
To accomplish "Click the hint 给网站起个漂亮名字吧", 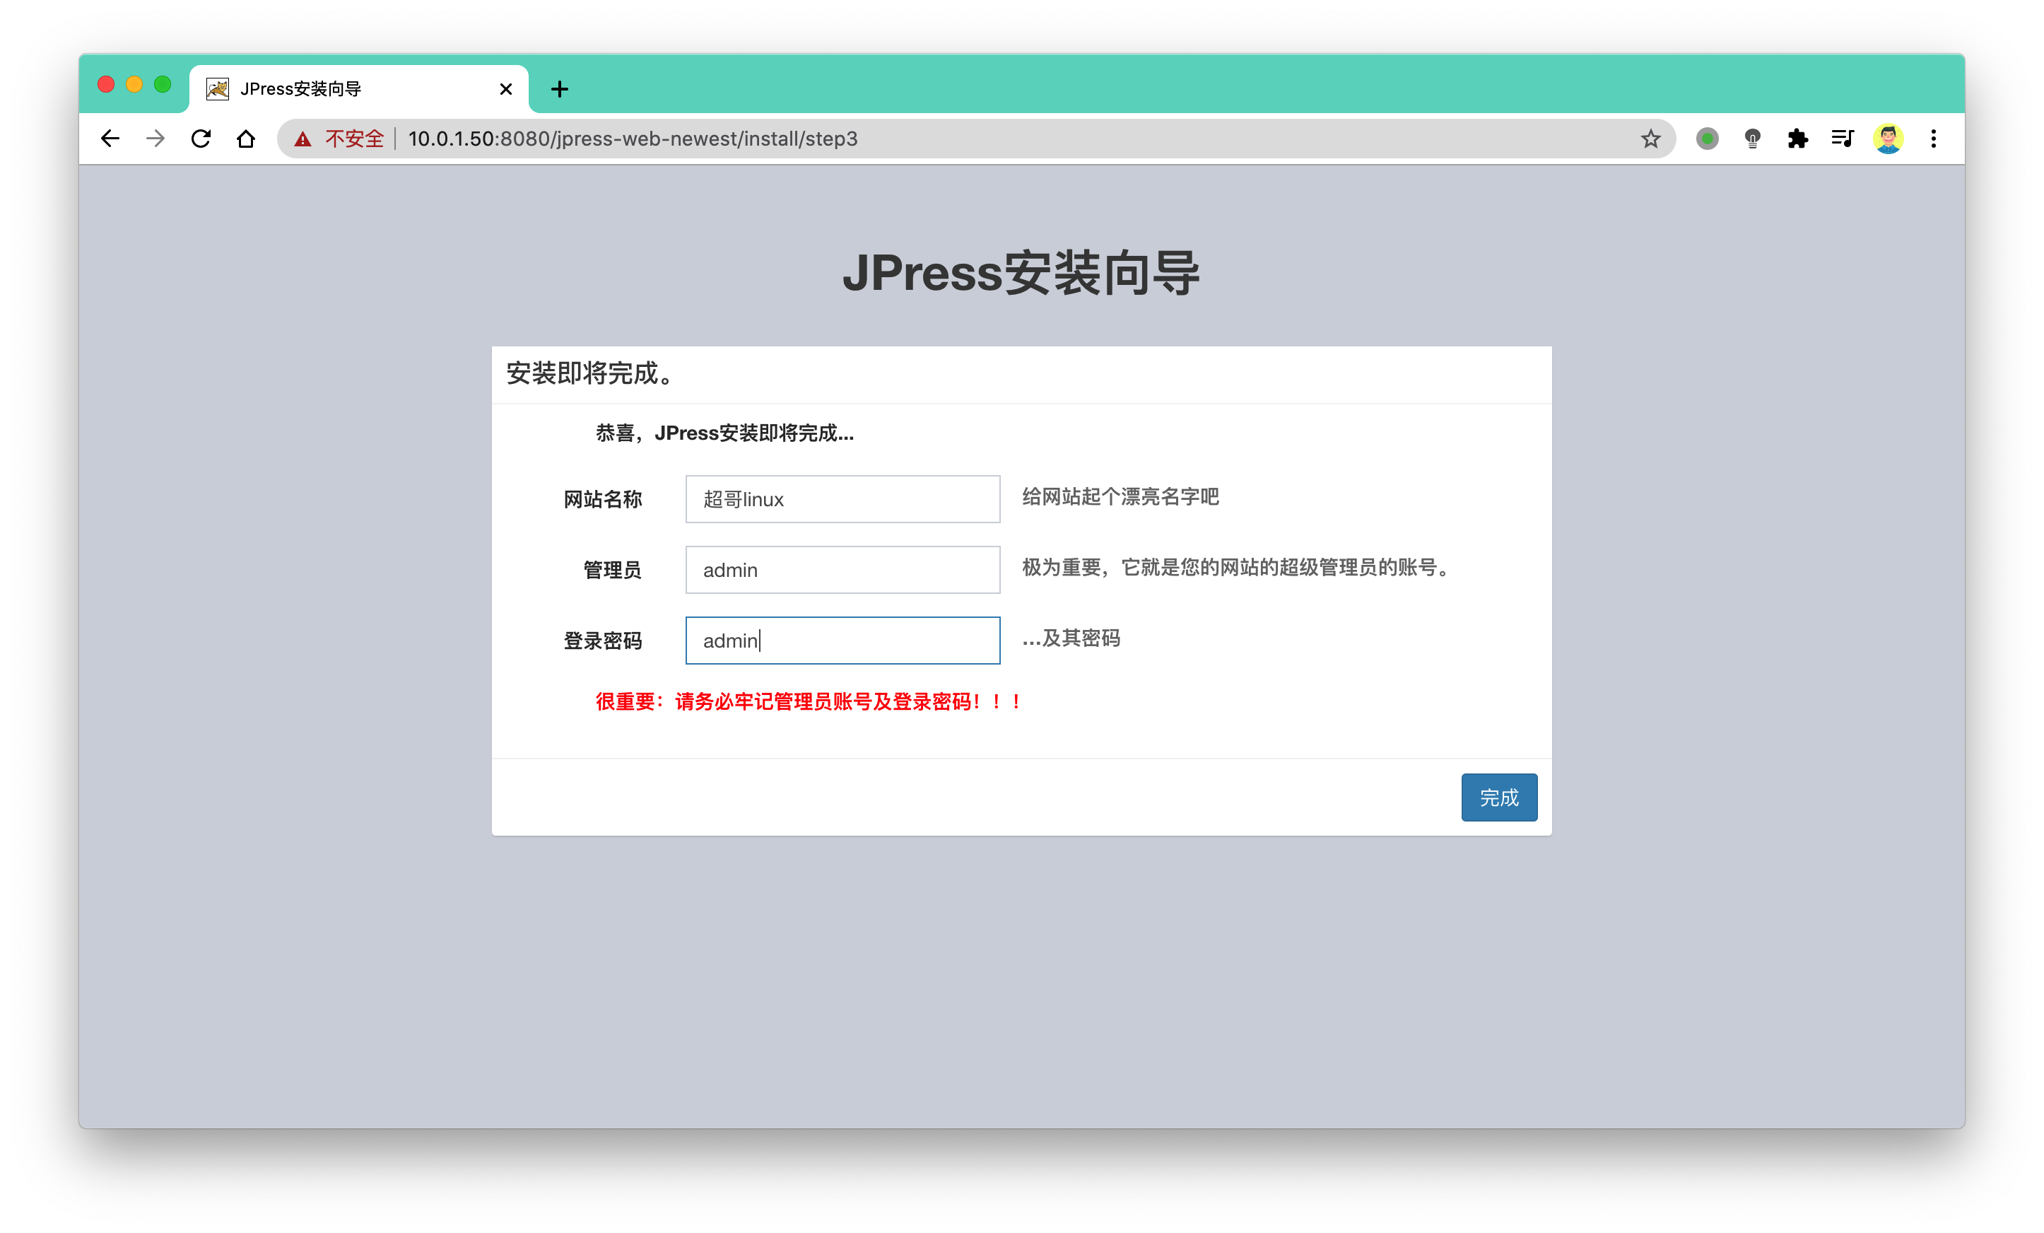I will [x=1120, y=496].
